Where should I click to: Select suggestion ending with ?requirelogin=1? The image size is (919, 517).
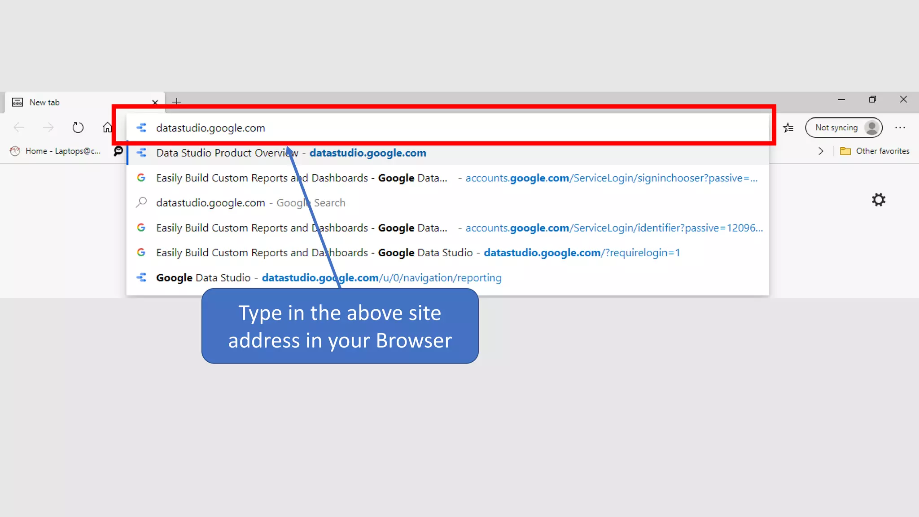(448, 253)
